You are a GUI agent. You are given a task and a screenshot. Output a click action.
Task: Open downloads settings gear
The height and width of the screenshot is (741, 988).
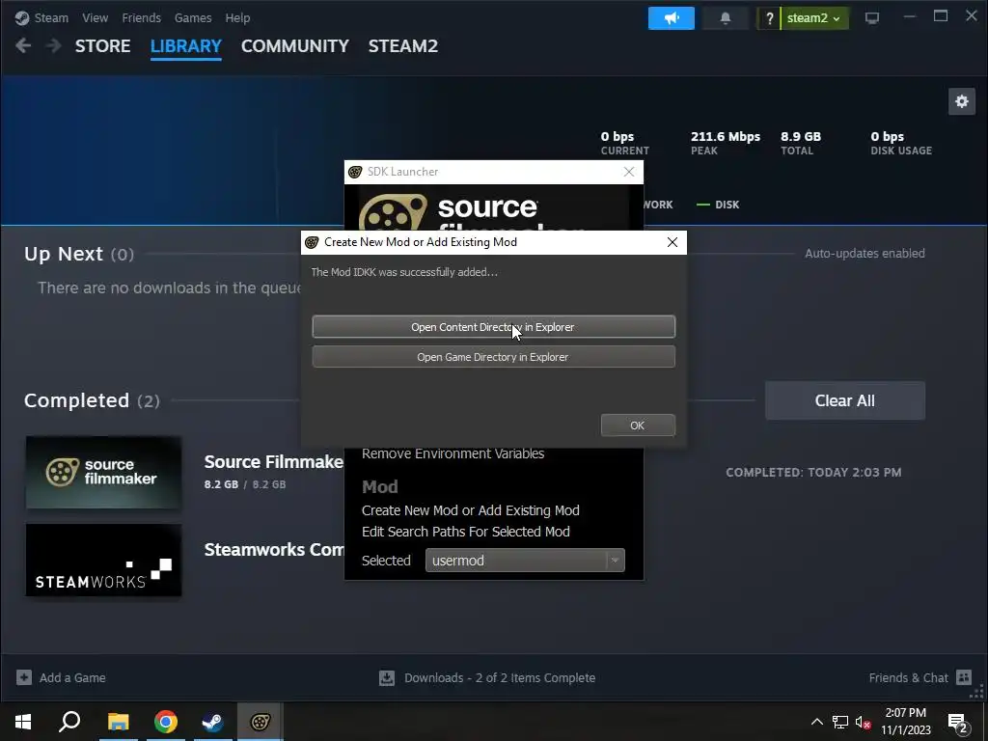[962, 101]
